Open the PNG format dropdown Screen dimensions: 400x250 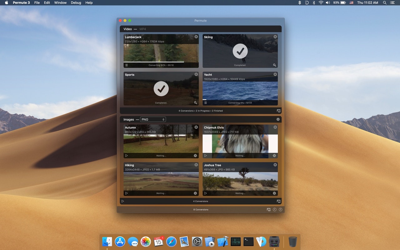point(153,119)
